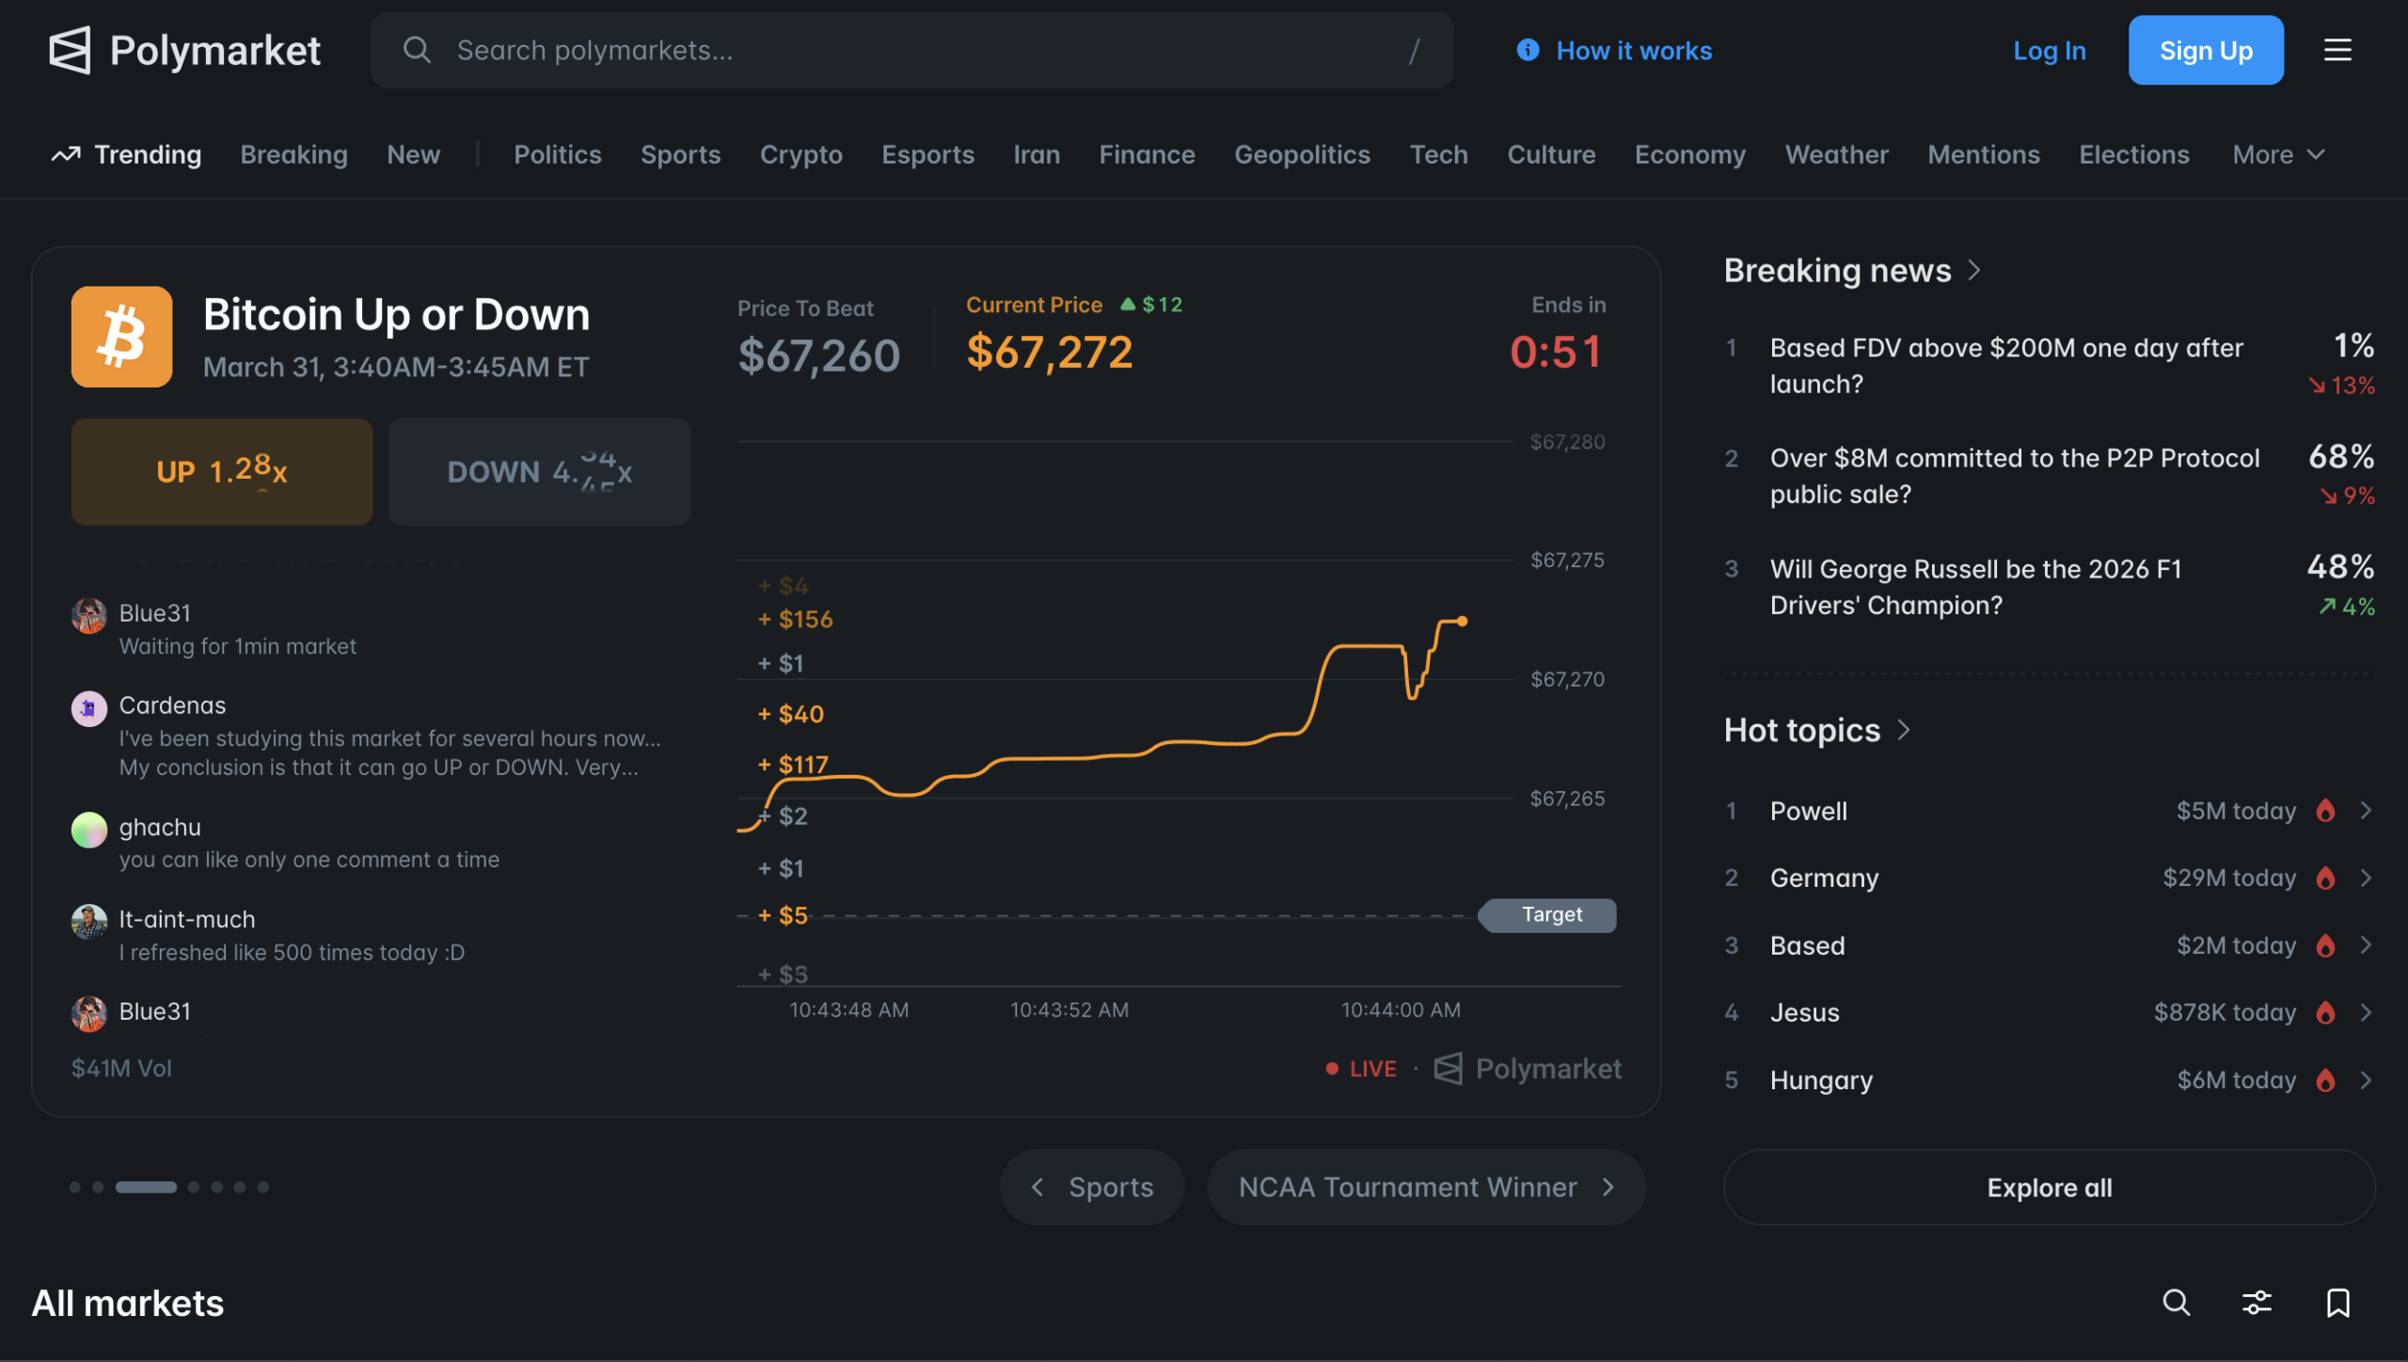Click the Explore all button
This screenshot has width=2408, height=1362.
coord(2049,1187)
